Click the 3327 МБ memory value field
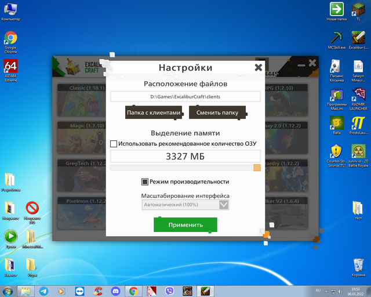This screenshot has height=297, width=371. click(x=185, y=156)
